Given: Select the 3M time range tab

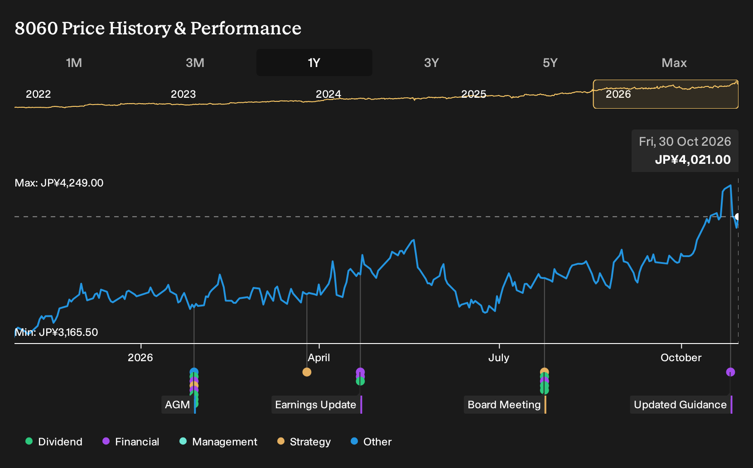Looking at the screenshot, I should pyautogui.click(x=195, y=62).
